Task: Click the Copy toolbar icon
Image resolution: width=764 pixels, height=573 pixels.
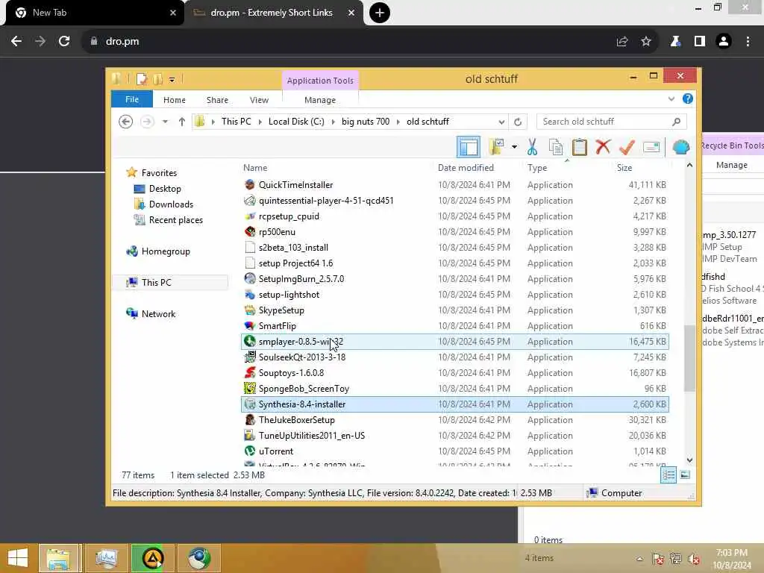Action: (x=555, y=147)
